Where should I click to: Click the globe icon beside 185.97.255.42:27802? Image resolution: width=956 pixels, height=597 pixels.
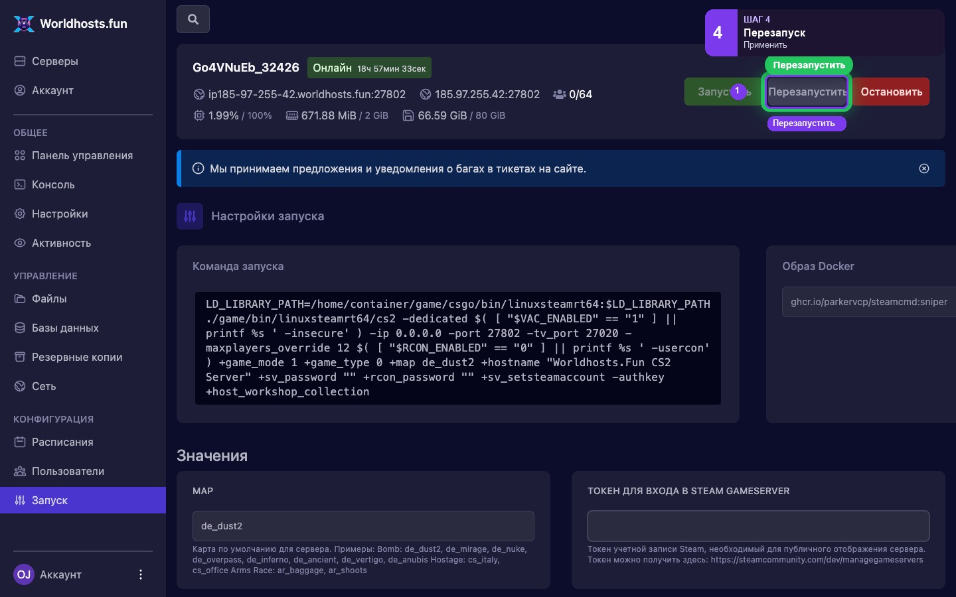426,94
